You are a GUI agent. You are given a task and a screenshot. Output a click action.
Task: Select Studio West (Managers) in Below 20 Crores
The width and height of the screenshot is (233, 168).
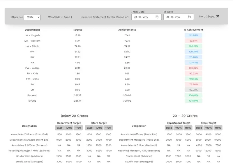29,162
